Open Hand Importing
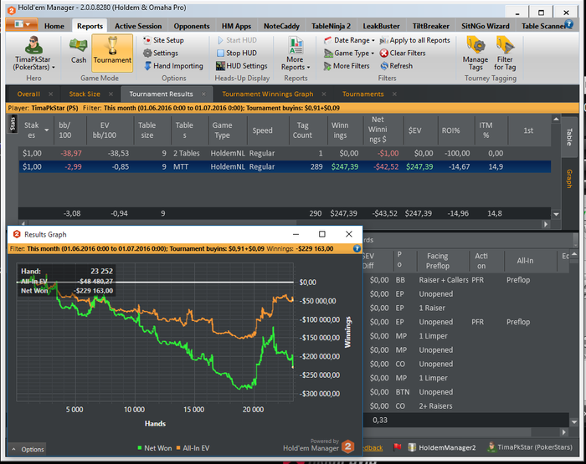Image resolution: width=586 pixels, height=464 pixels. (x=173, y=66)
